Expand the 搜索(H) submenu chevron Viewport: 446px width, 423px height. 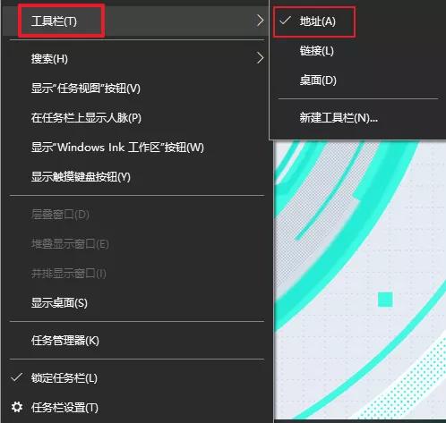click(260, 58)
